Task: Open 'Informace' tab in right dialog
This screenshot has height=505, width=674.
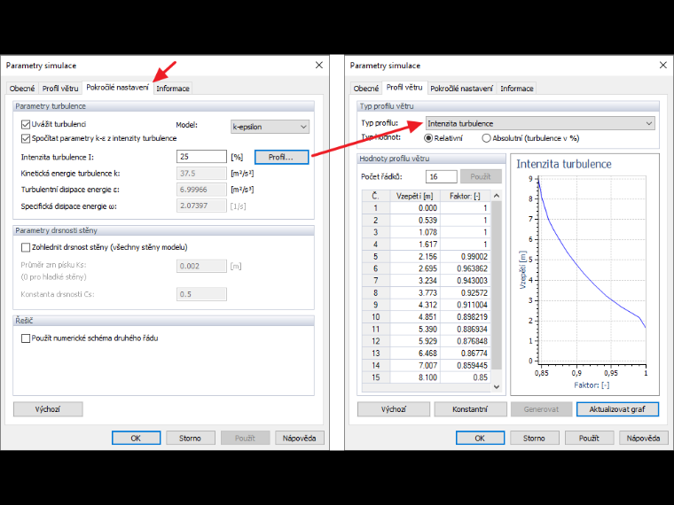Action: pos(517,89)
